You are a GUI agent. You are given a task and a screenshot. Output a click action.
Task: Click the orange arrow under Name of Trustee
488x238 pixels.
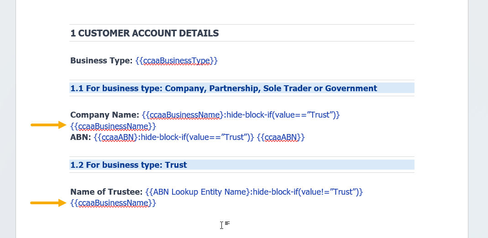(48, 203)
